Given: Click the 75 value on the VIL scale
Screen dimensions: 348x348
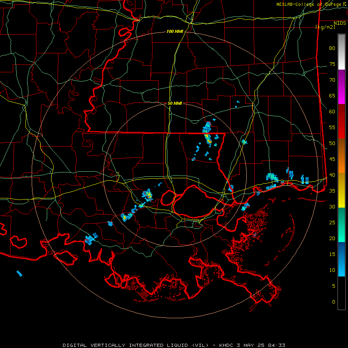Looking at the screenshot, I should tap(332, 64).
